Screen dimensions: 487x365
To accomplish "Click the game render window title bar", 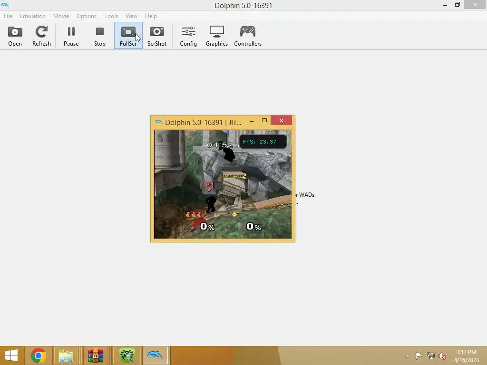I will [203, 122].
